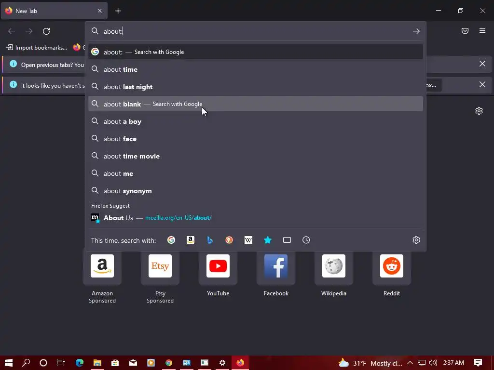Choose the 'about synonym' suggestion

(256, 191)
